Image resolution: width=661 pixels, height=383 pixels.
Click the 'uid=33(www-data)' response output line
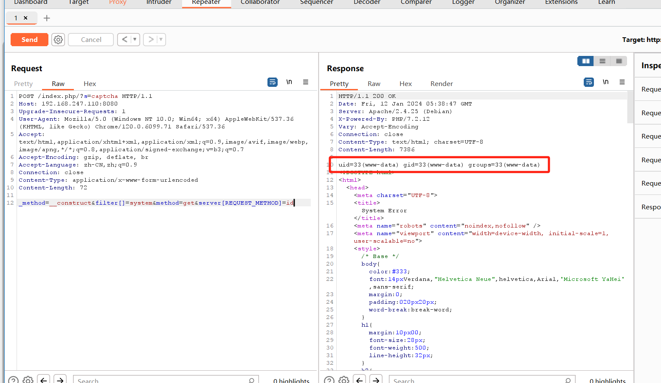coord(439,165)
